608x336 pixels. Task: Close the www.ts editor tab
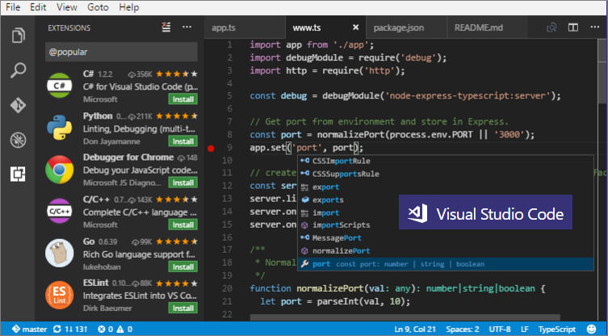357,27
